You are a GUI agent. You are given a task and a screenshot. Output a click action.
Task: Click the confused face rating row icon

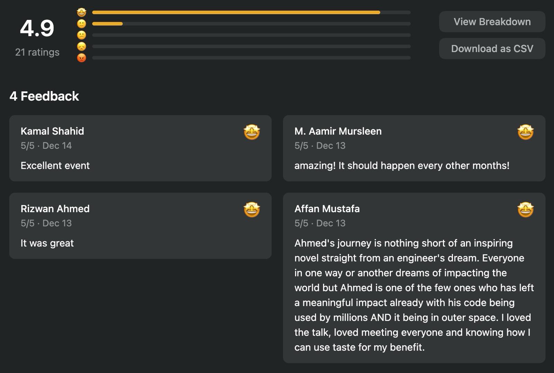81,35
